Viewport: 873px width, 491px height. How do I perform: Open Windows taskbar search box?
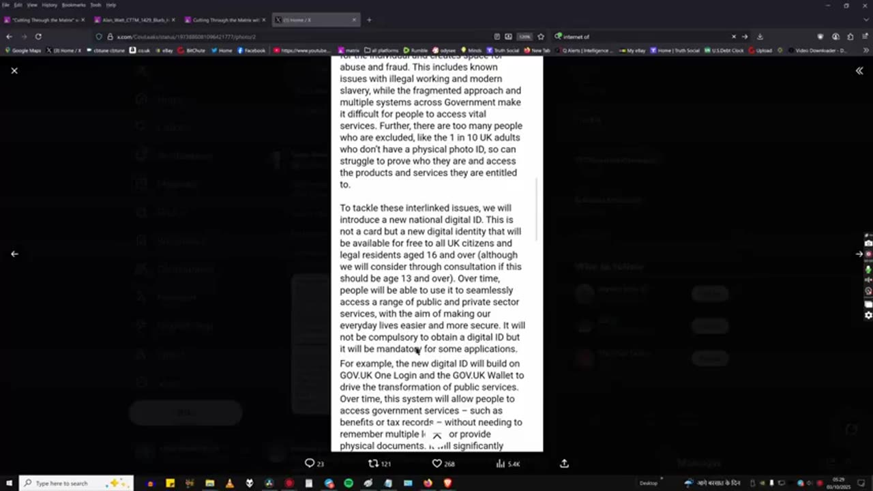[x=76, y=483]
